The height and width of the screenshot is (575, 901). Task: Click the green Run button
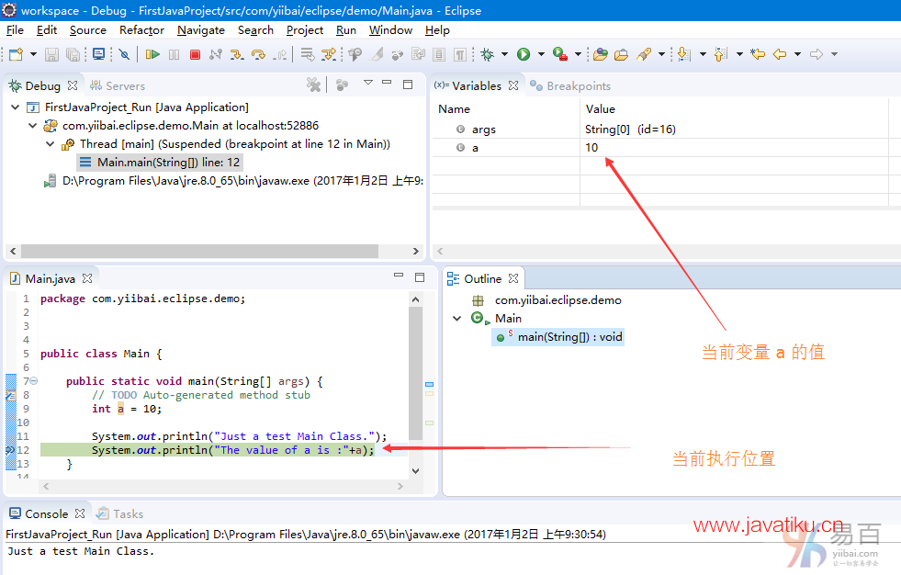(524, 55)
